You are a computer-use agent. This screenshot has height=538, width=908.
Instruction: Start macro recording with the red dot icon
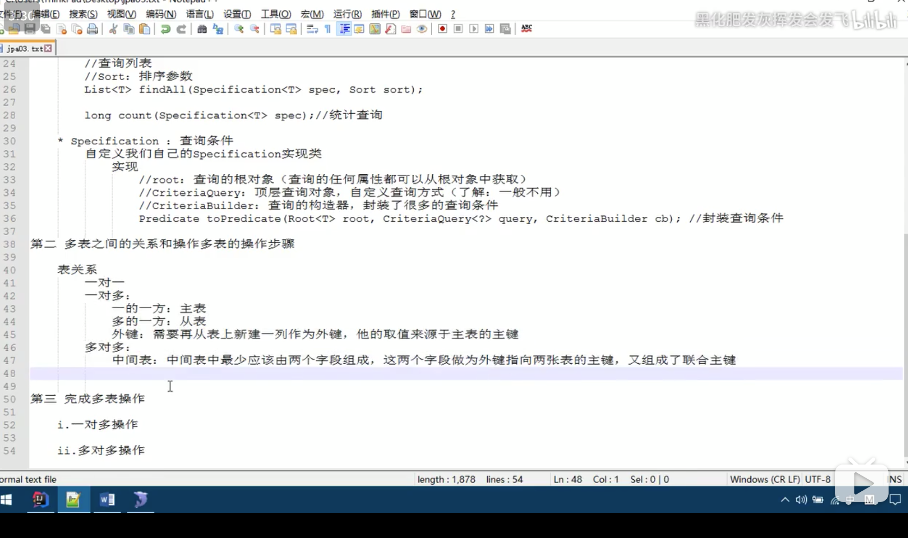pos(442,29)
